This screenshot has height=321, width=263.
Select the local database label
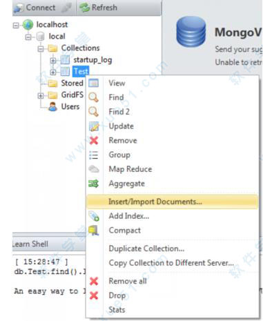[57, 37]
